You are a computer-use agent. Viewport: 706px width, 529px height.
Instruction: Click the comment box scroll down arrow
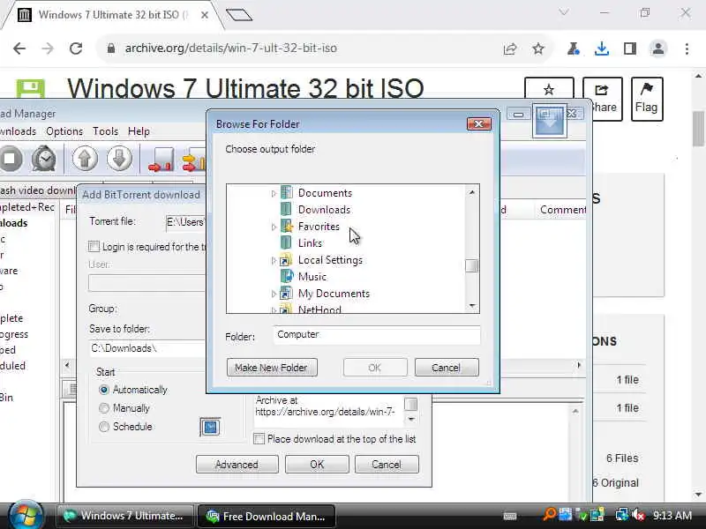[411, 419]
